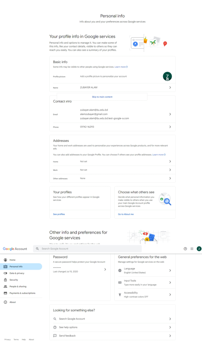Click the help question mark icon
Screen dimensions: 202x343
[185, 249]
